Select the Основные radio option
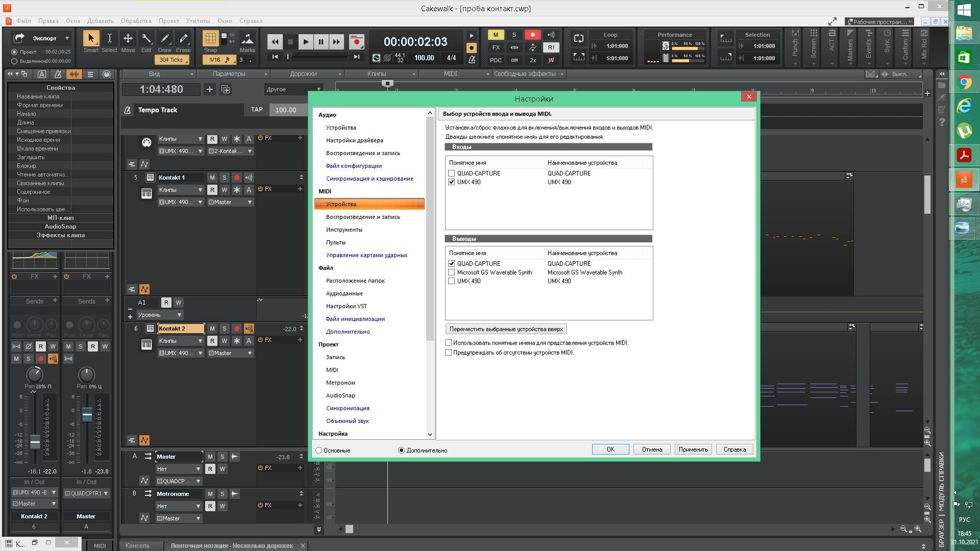Image resolution: width=980 pixels, height=551 pixels. (x=319, y=450)
